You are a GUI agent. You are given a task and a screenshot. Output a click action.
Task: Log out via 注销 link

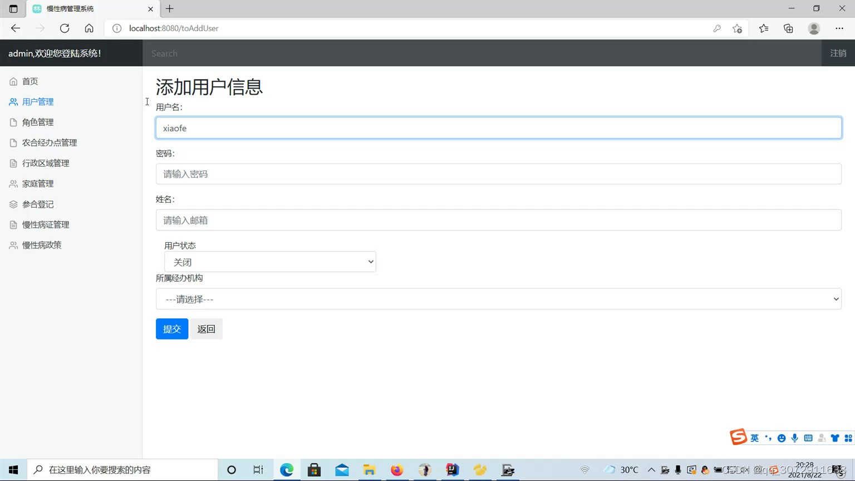click(x=838, y=53)
